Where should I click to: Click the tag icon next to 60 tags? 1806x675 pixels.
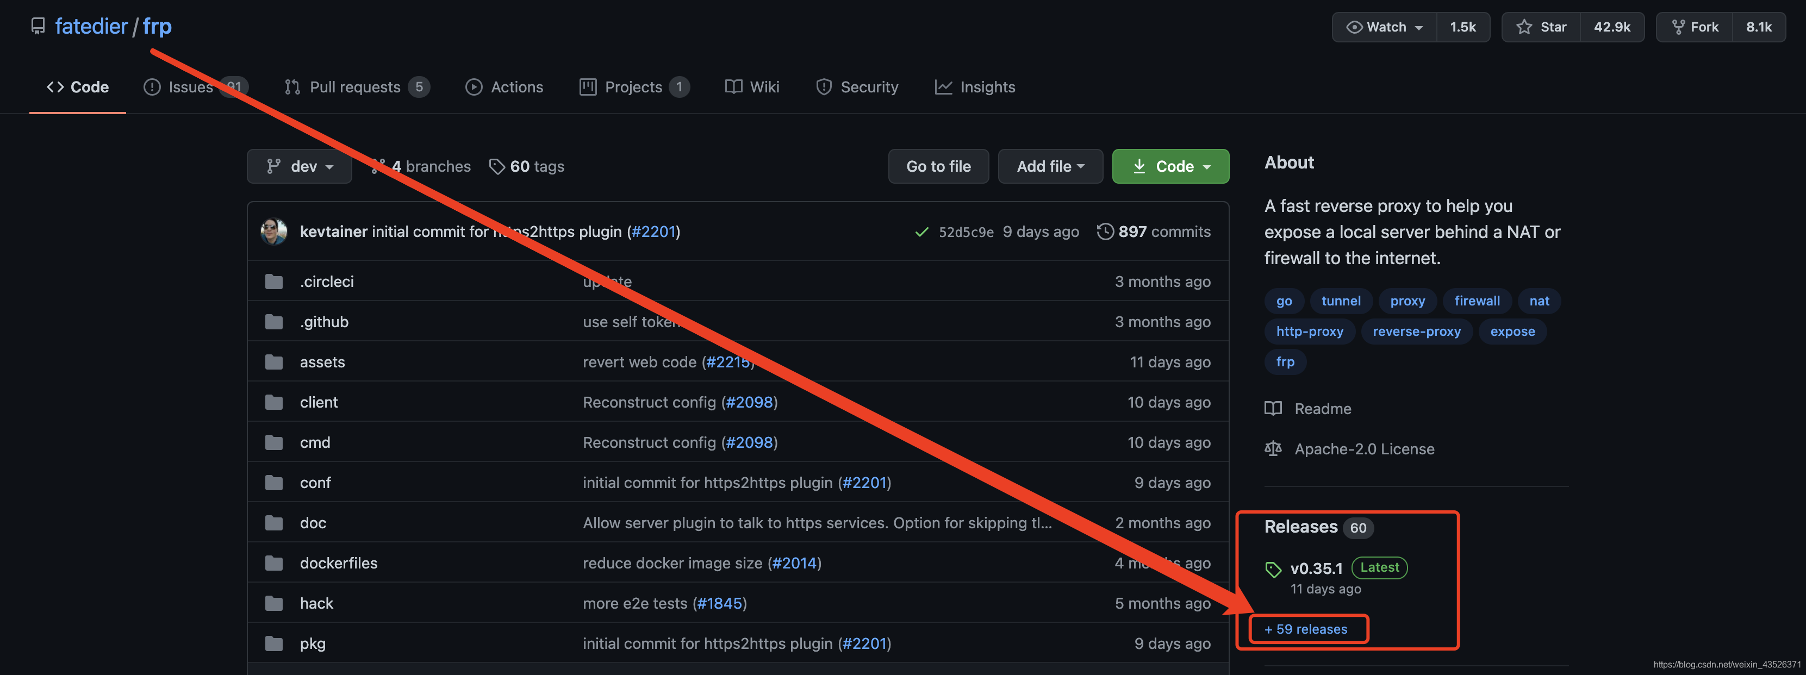click(496, 166)
